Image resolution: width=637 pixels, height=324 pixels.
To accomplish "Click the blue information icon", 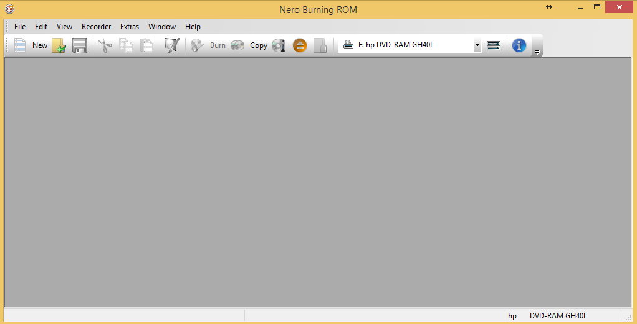I will point(519,45).
